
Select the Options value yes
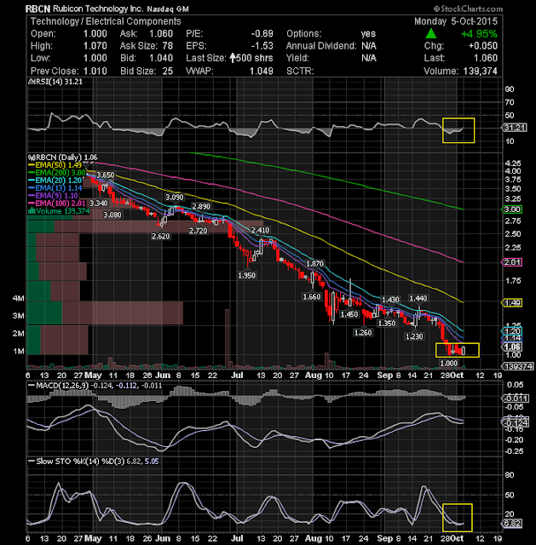368,34
